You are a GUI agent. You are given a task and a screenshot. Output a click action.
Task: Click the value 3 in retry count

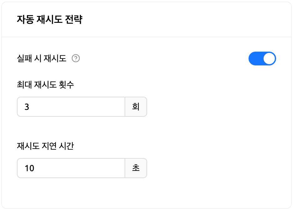(x=27, y=107)
